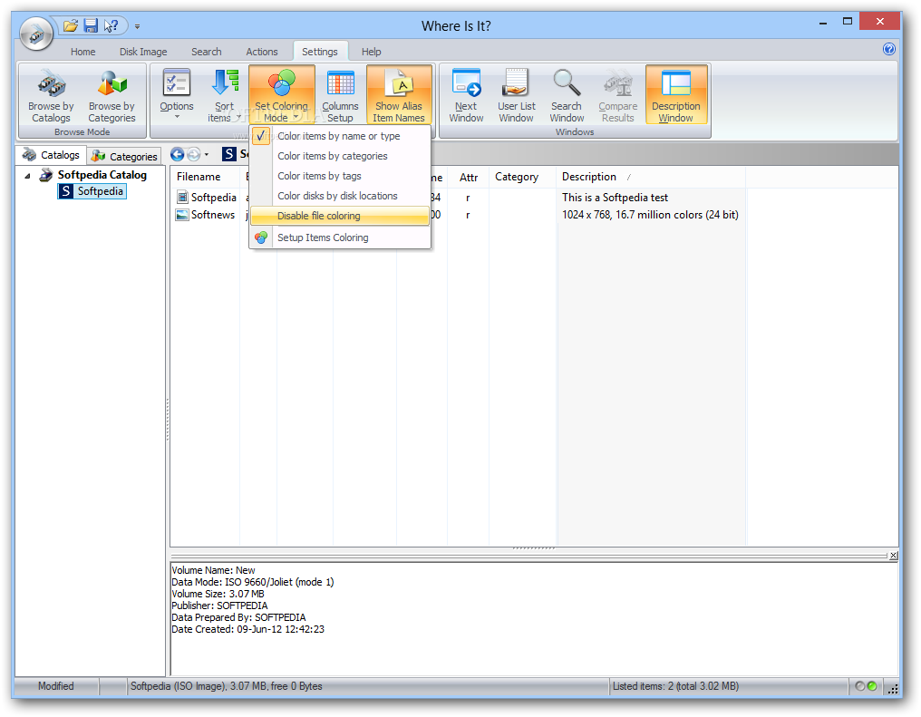Open the Disk Image ribbon tab
The height and width of the screenshot is (717, 921).
point(143,52)
